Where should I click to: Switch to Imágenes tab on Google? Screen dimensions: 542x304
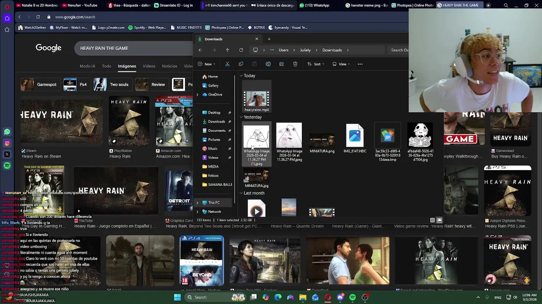(x=127, y=66)
